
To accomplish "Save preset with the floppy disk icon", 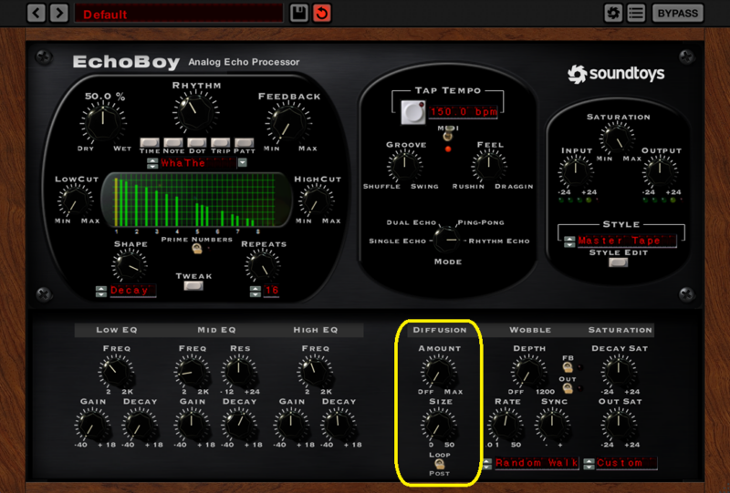I will pos(299,13).
